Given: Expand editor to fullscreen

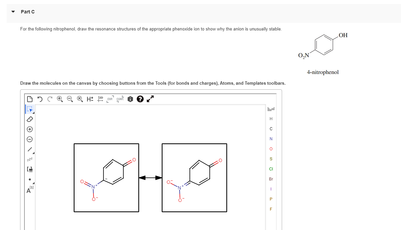Looking at the screenshot, I should click(x=149, y=99).
